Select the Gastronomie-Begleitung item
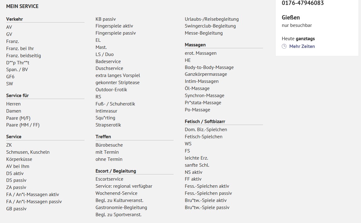Screen dimensions: 361x223 121,208
